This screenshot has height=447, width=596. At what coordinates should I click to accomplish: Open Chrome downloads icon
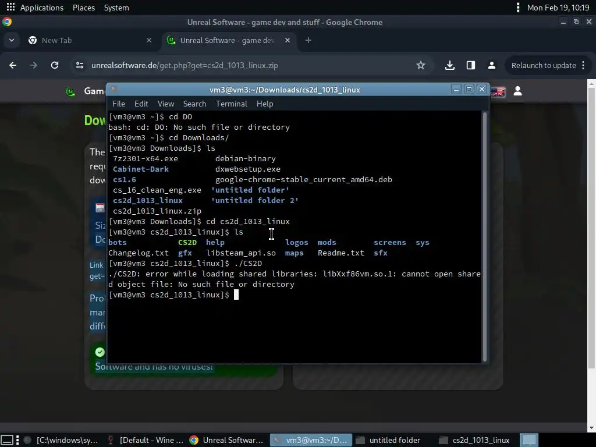point(450,65)
